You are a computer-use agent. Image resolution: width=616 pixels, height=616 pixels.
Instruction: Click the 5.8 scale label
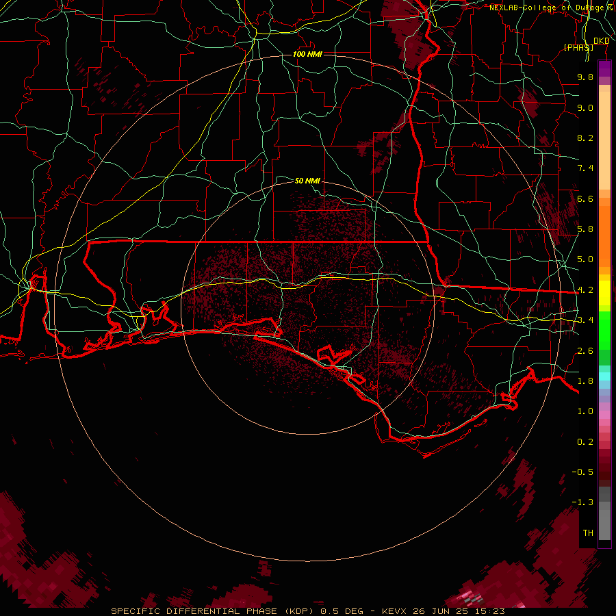pos(585,229)
